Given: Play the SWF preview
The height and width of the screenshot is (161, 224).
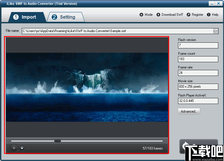Looking at the screenshot, I should (14, 148).
